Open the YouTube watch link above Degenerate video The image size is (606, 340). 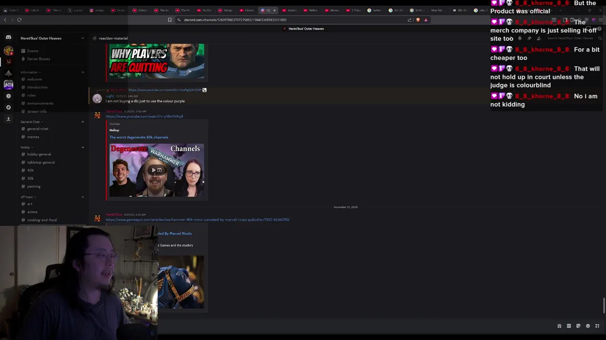point(144,116)
